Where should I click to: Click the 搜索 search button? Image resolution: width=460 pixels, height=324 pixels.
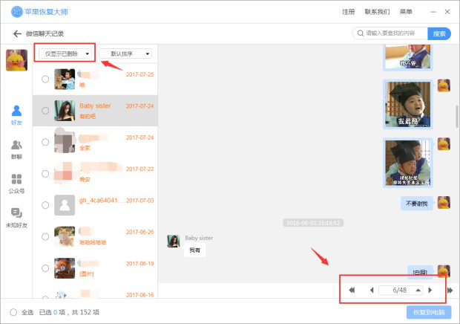point(439,33)
